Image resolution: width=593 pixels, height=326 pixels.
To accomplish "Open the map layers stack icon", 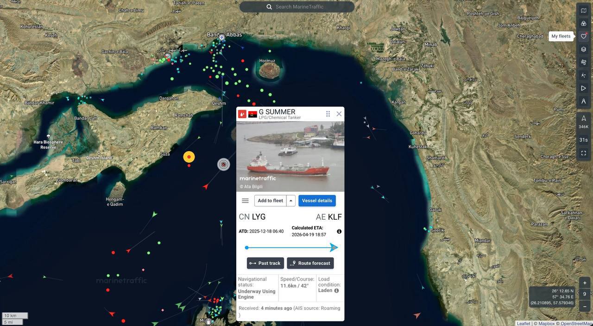I will 583,49.
